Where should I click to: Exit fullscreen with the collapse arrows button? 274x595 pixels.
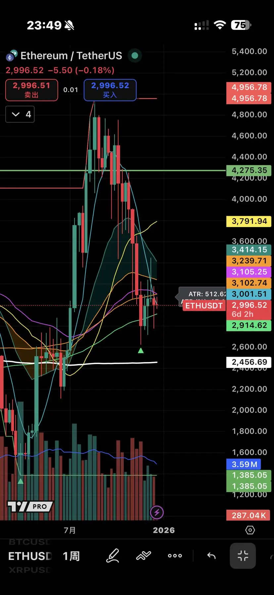(243, 556)
